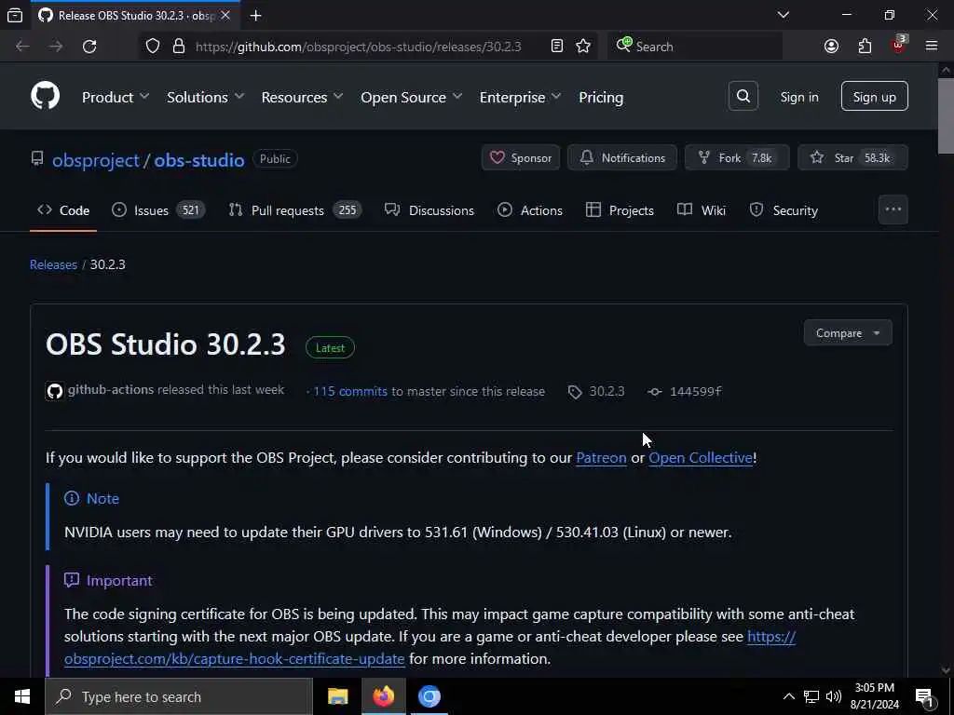Image resolution: width=954 pixels, height=715 pixels.
Task: Click the Sign up button
Action: 874,96
